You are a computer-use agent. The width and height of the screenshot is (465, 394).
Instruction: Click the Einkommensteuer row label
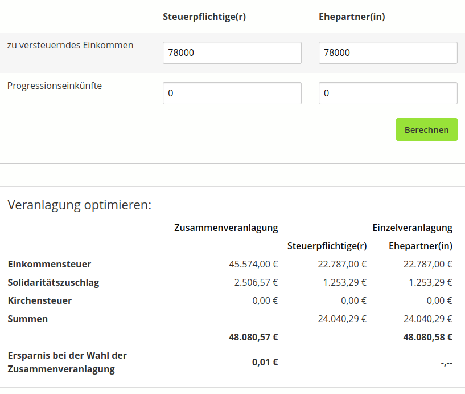(50, 264)
